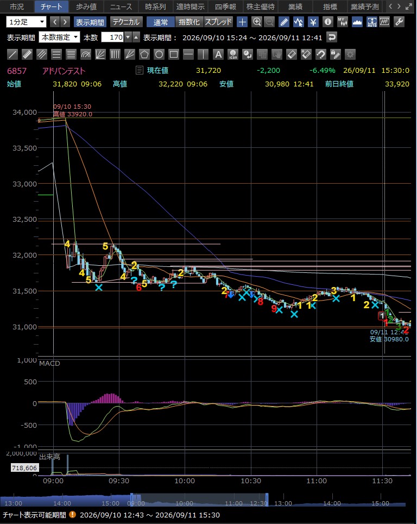The height and width of the screenshot is (524, 417).
Task: Select the trend line drawing tool
Action: pos(12,54)
